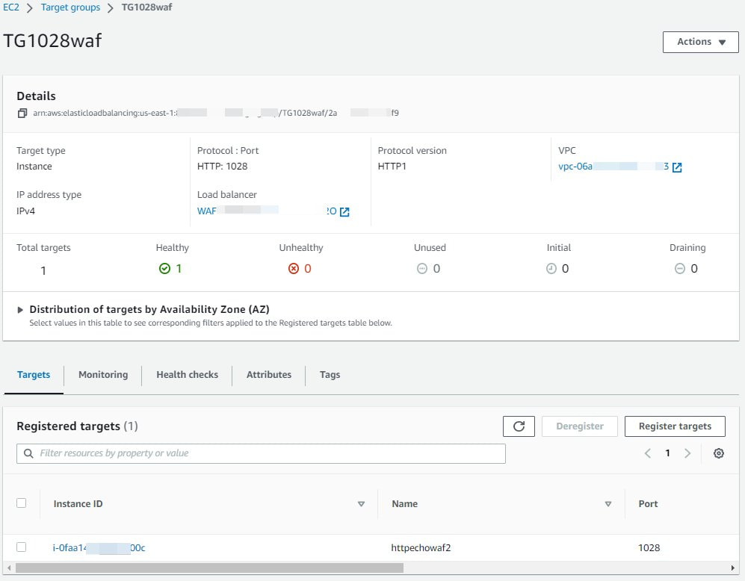Copy the target group ARN icon

click(x=22, y=114)
